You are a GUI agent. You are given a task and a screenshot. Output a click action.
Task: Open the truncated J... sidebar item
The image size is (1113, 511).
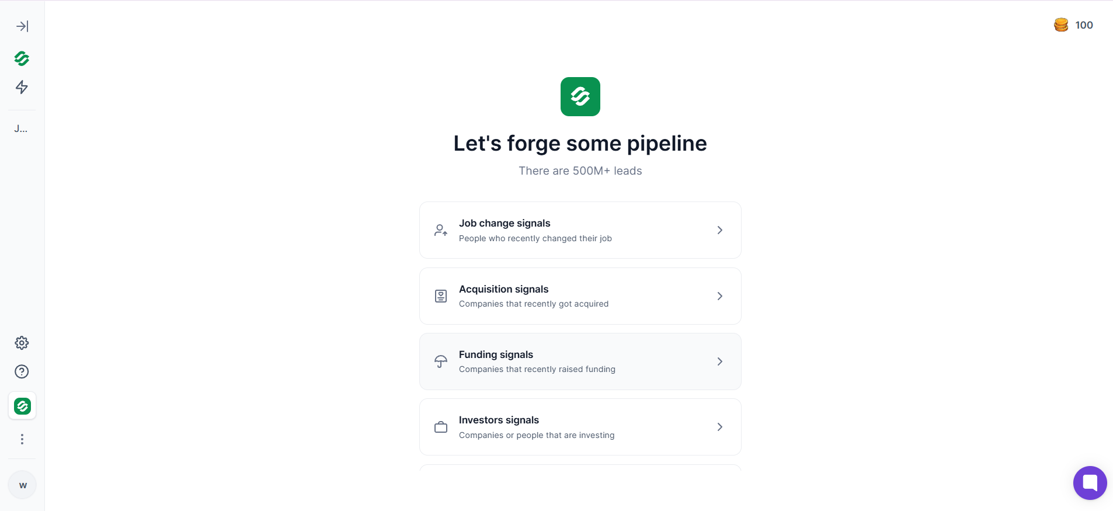click(21, 128)
